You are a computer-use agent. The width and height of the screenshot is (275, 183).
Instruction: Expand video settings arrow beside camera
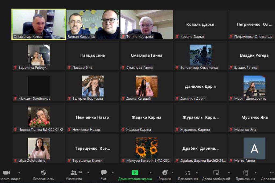[x=19, y=173]
